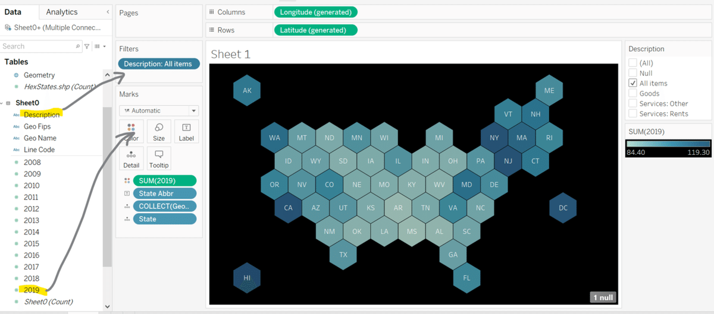Open the Color marks card

pos(131,132)
